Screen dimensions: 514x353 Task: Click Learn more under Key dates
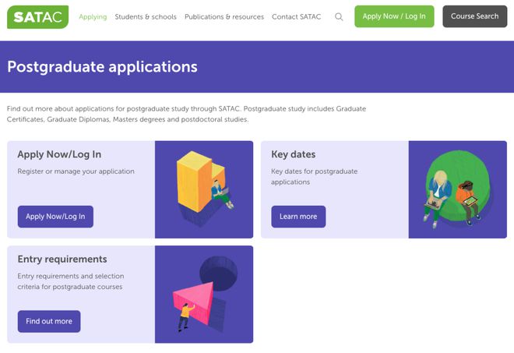pos(298,217)
